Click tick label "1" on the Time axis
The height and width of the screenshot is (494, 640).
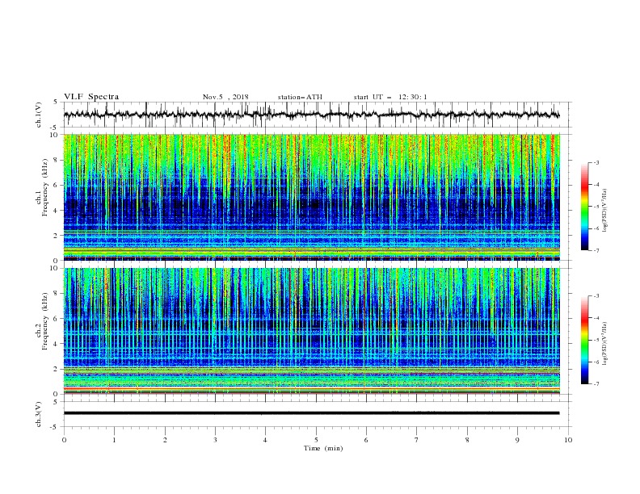114,440
